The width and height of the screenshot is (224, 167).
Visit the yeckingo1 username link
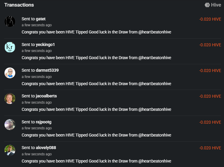(x=45, y=45)
